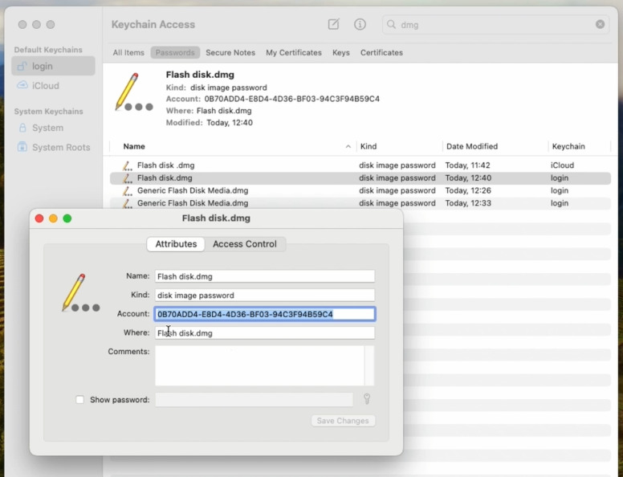Select the iCloud keychain in sidebar
The height and width of the screenshot is (477, 623).
point(53,85)
